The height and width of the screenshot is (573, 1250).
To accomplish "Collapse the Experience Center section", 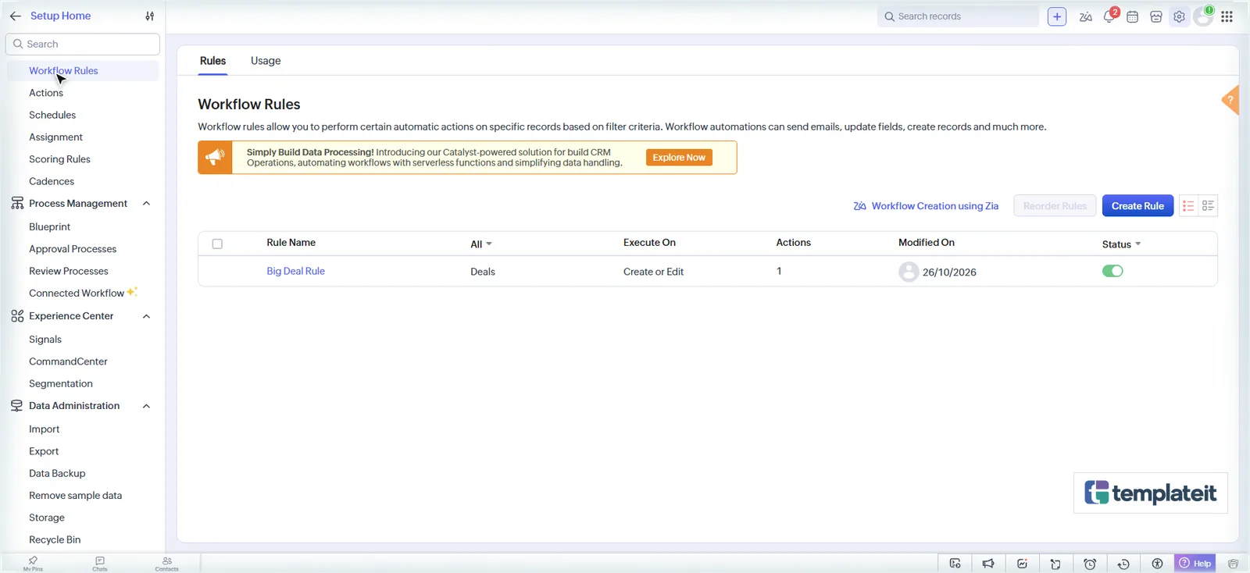I will pos(146,316).
